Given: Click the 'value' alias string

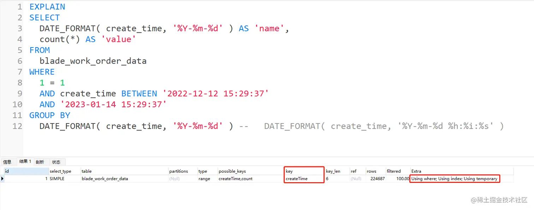Looking at the screenshot, I should click(x=119, y=39).
